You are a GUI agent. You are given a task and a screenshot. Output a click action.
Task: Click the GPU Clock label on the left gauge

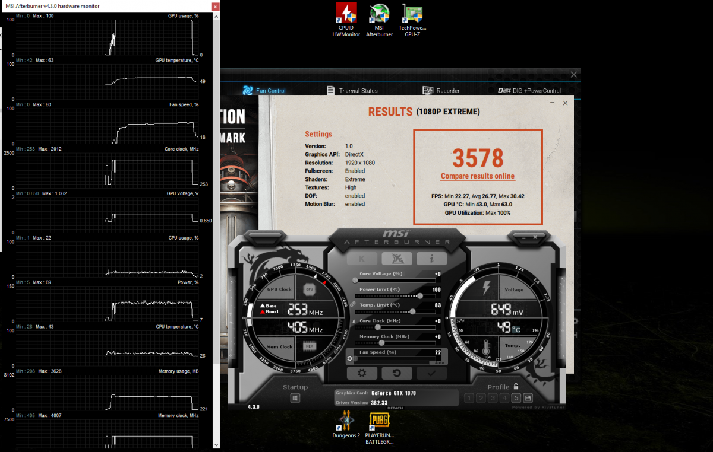pyautogui.click(x=279, y=289)
